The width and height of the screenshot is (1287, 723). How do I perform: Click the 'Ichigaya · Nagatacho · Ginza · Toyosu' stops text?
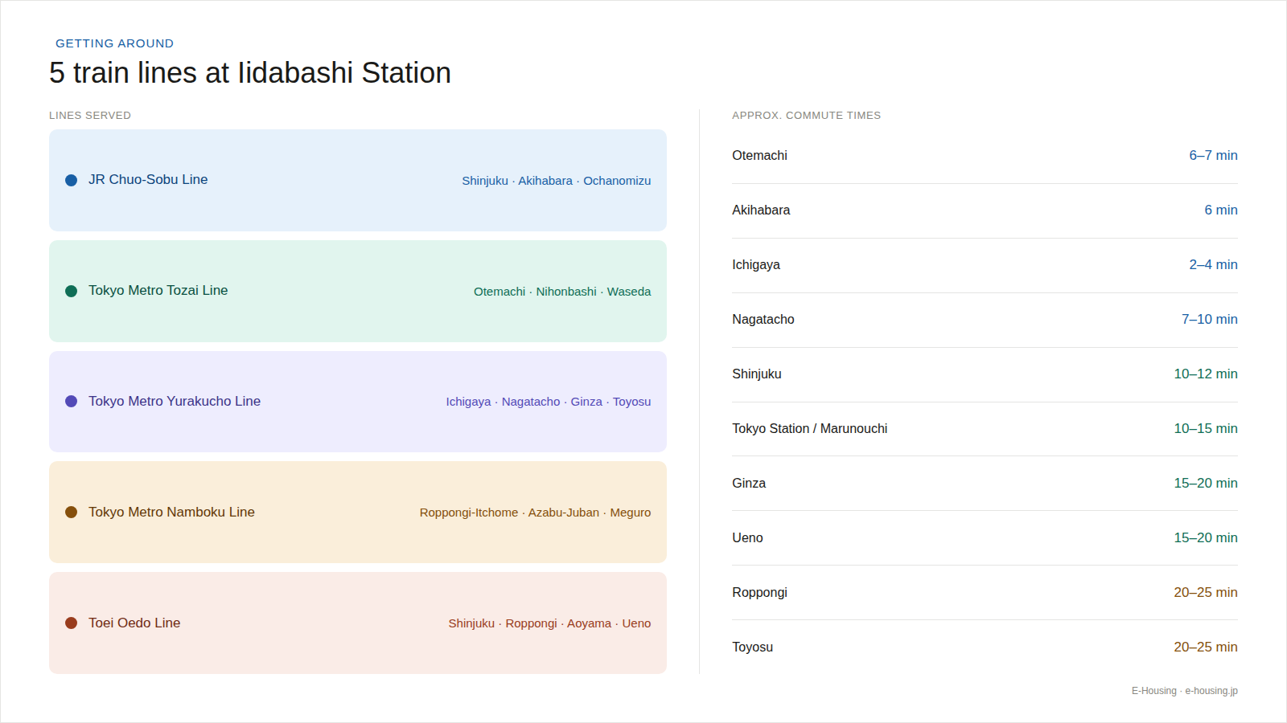point(549,402)
